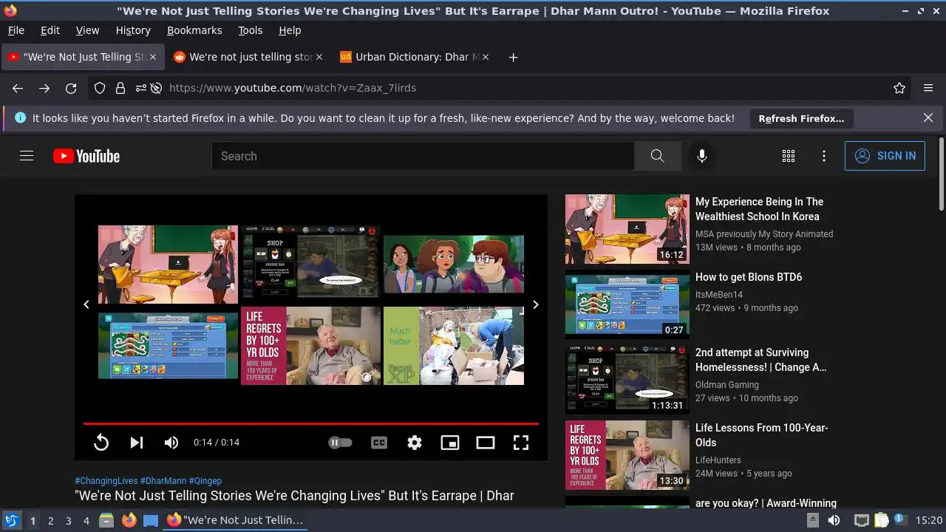Open Surviving Homelessness video thumbnail

pos(627,380)
